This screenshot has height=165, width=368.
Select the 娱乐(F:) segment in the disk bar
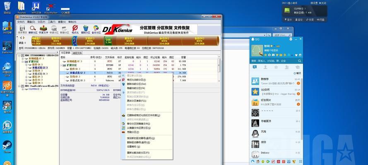click(129, 41)
